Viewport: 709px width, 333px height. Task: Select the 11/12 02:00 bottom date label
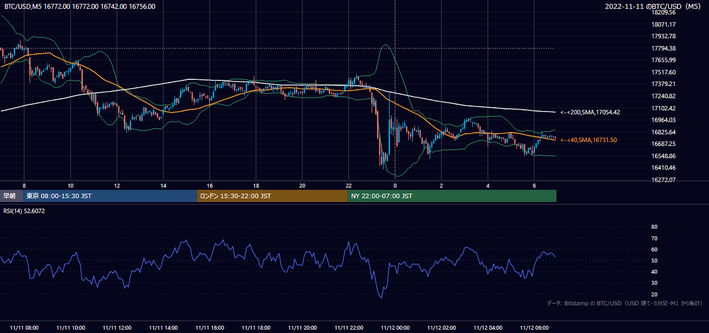(441, 328)
